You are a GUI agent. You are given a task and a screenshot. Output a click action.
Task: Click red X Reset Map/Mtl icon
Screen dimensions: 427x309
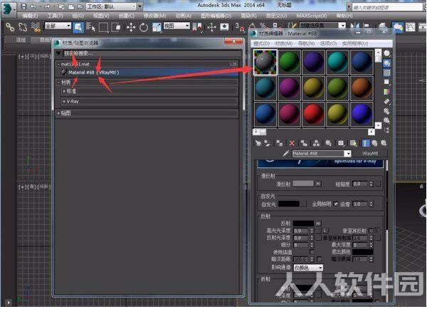pos(292,143)
